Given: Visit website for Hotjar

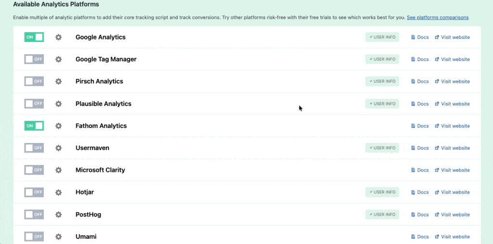Looking at the screenshot, I should click(452, 192).
